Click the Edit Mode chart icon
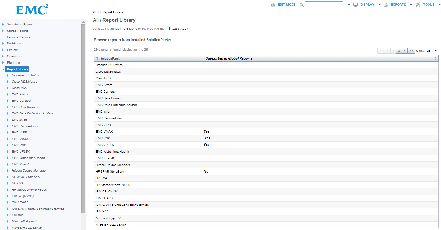Image resolution: width=441 pixels, height=230 pixels. (x=273, y=5)
